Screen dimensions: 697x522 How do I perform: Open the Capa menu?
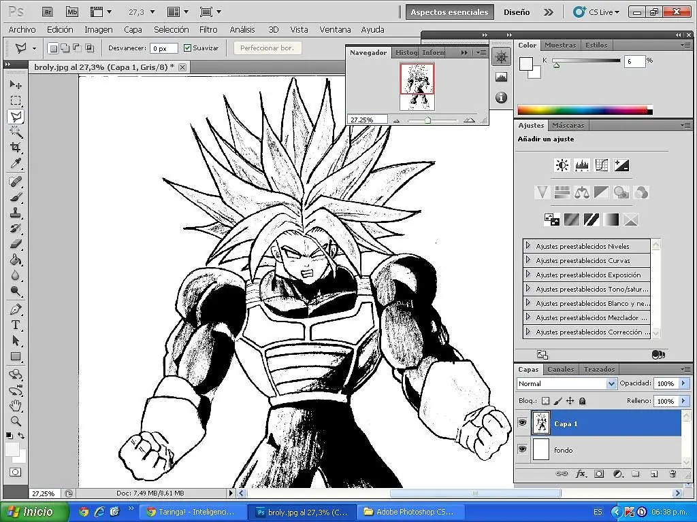(x=133, y=30)
